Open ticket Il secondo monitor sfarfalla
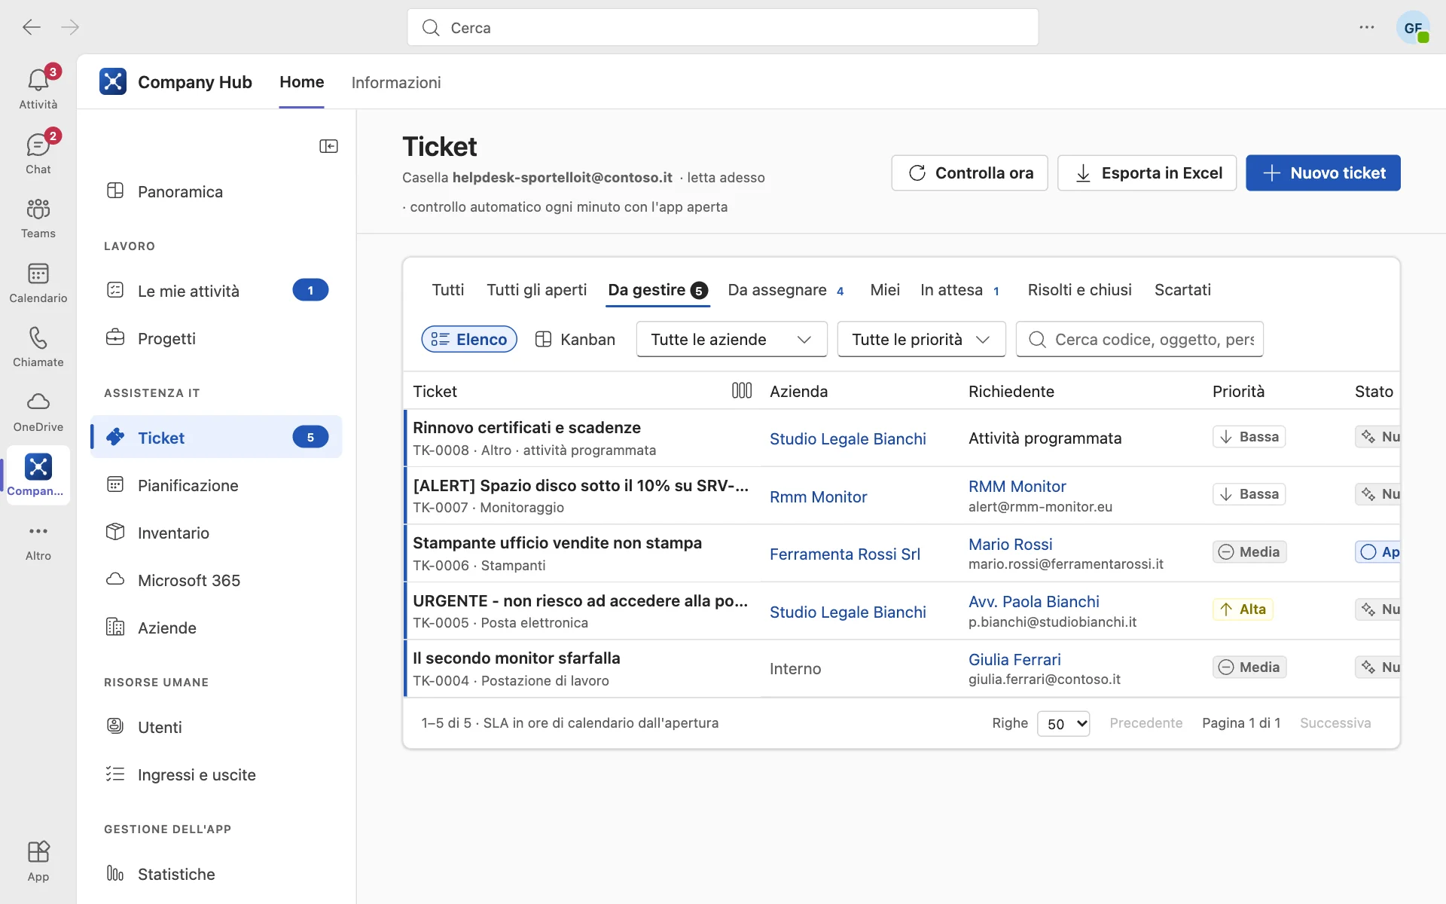 [x=516, y=658]
